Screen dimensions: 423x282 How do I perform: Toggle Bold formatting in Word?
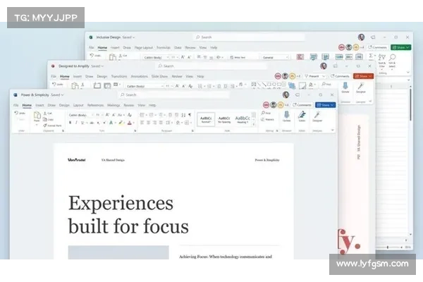tap(70, 123)
